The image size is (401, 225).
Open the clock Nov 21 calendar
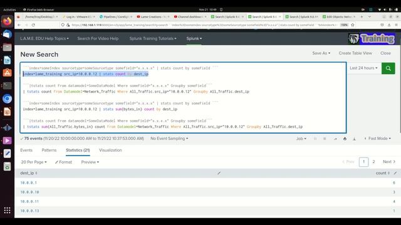207,10
